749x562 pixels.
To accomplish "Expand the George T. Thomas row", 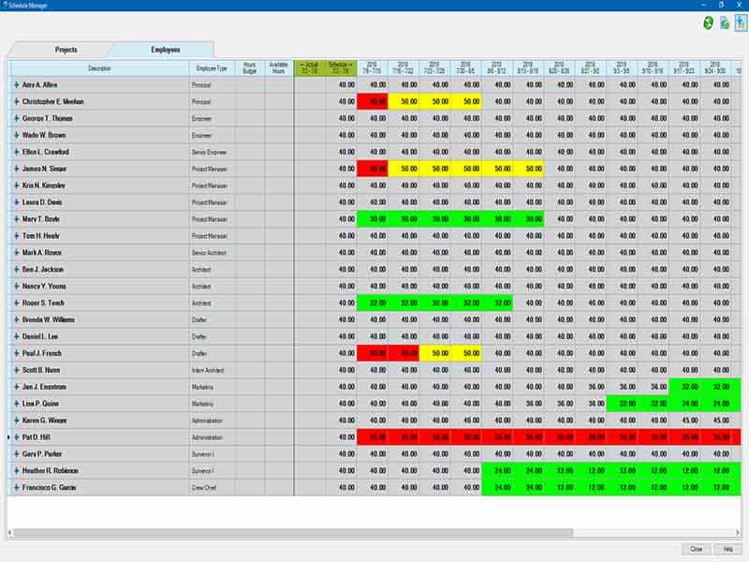I will click(x=16, y=119).
